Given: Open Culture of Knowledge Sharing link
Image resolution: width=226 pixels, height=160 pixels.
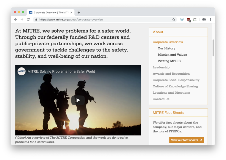Looking at the screenshot, I should (175, 86).
